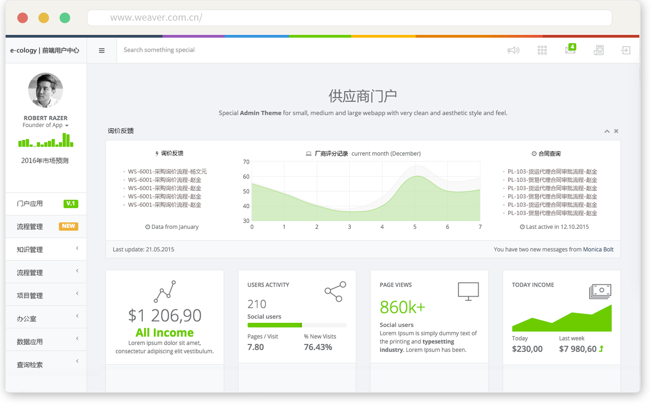Viewport: 662px width, 407px height.
Task: Click the monitor icon in Page Views
Action: (x=468, y=291)
